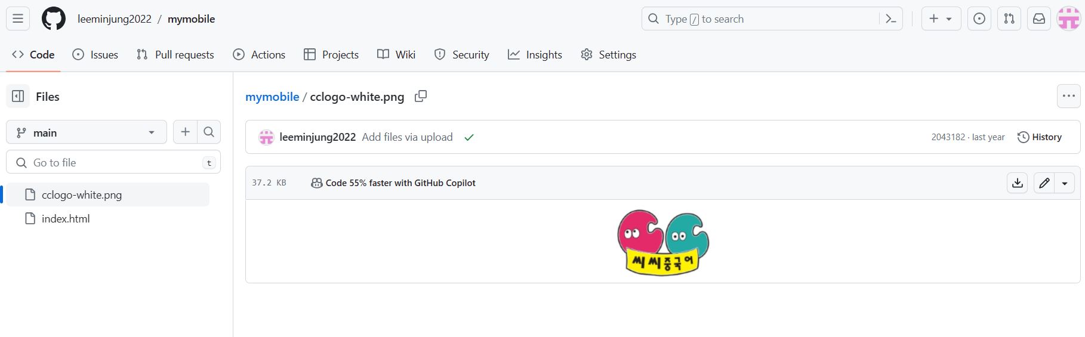Add a new file with plus button

[x=185, y=132]
